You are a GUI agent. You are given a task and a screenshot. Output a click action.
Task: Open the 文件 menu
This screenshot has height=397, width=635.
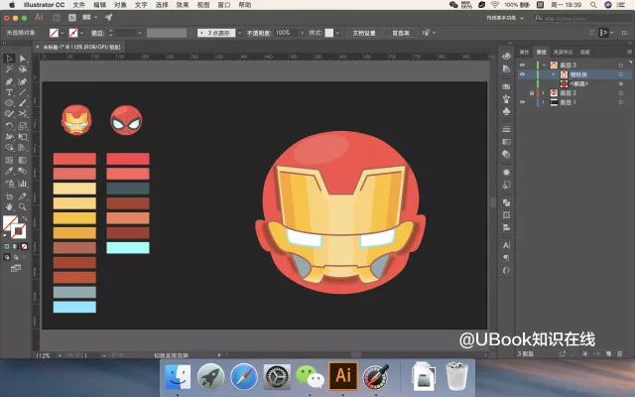click(79, 5)
